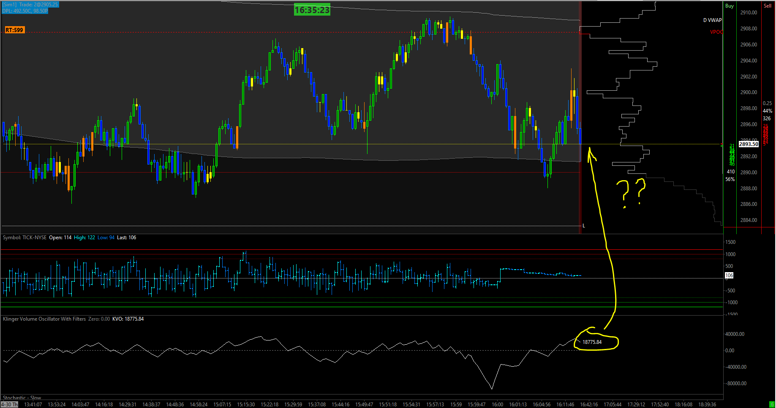This screenshot has height=408, width=776.
Task: Click the 2904.00 price level
Action: [x=749, y=61]
